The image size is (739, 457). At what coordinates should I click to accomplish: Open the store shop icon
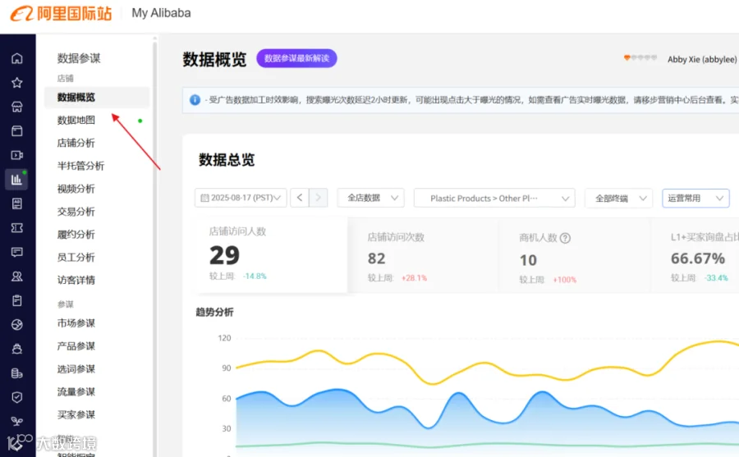click(x=17, y=107)
